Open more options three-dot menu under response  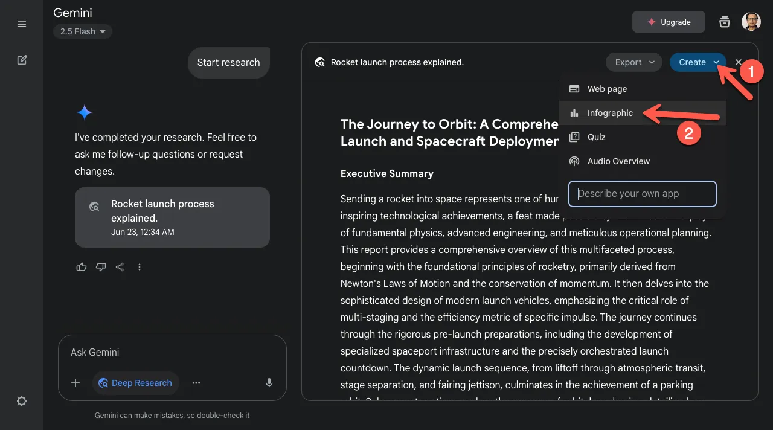tap(140, 267)
